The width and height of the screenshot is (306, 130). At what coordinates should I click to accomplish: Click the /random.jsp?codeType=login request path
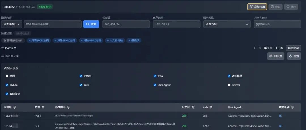tap(115, 126)
